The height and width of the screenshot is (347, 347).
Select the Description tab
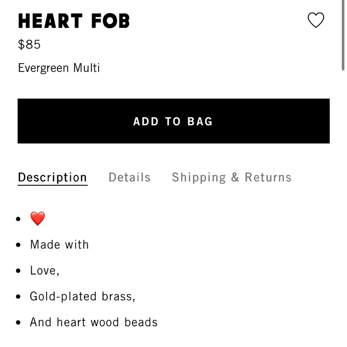[x=52, y=177]
